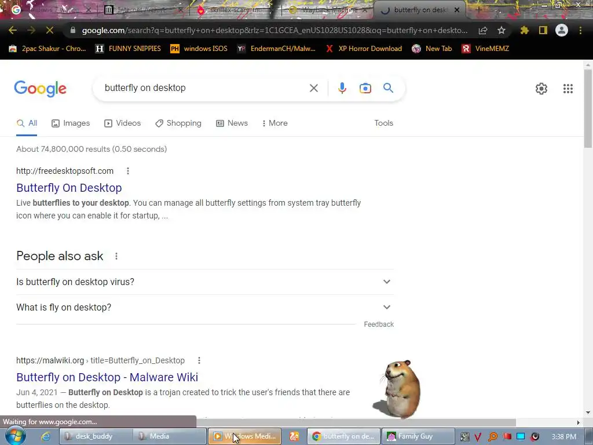This screenshot has height=445, width=593.
Task: Open Butterfly On Desktop result link
Action: click(x=69, y=188)
